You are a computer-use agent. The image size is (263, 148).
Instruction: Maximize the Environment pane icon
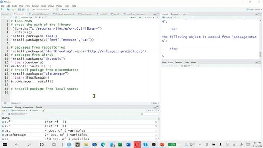157,107
